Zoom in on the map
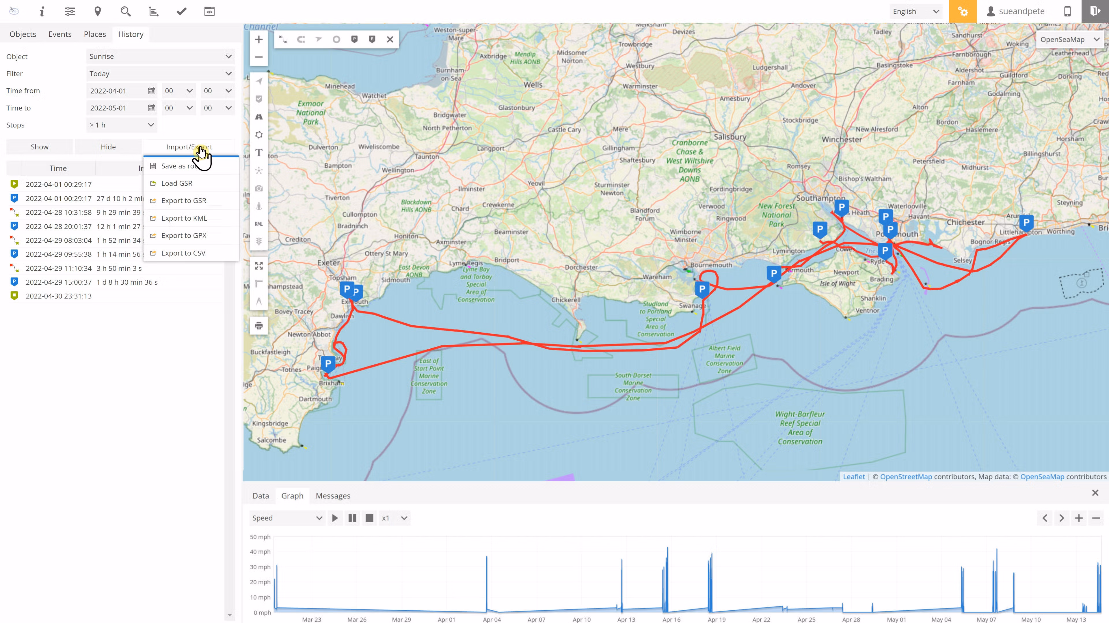Image resolution: width=1109 pixels, height=623 pixels. point(259,40)
